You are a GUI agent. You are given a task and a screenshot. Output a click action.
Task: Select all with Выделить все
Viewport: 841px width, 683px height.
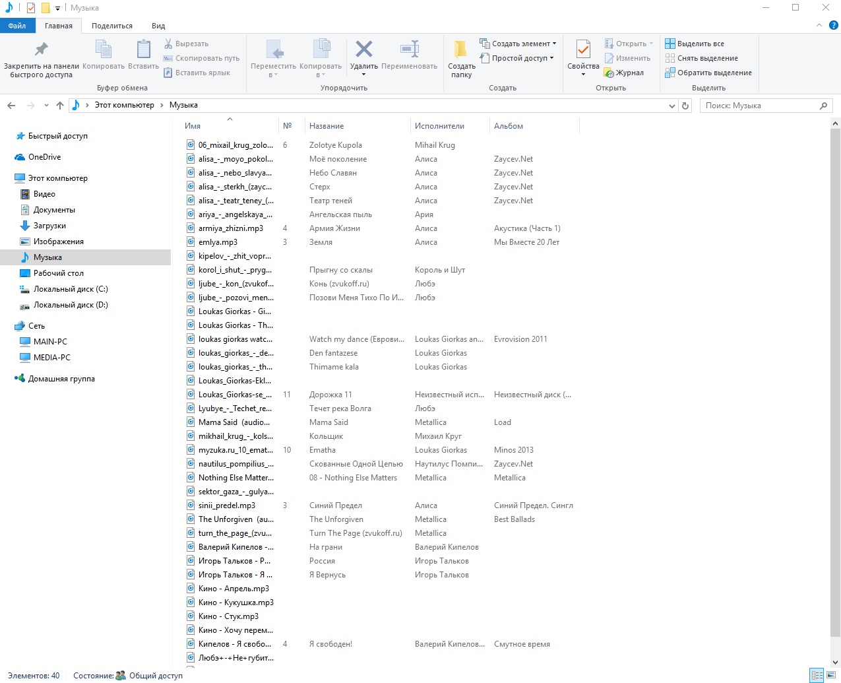[x=695, y=44]
